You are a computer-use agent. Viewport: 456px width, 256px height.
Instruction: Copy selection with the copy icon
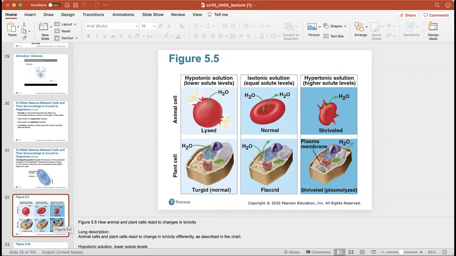click(x=24, y=31)
